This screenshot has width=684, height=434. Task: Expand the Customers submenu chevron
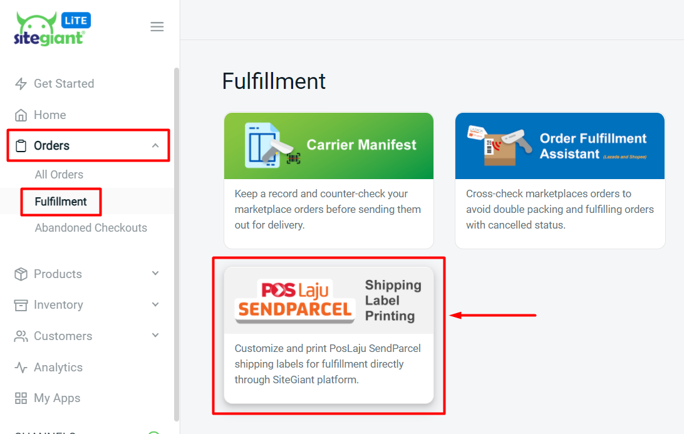click(155, 336)
